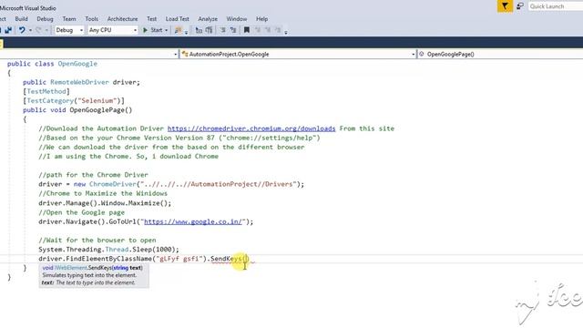Click the OpenGoogle class name

[77, 64]
